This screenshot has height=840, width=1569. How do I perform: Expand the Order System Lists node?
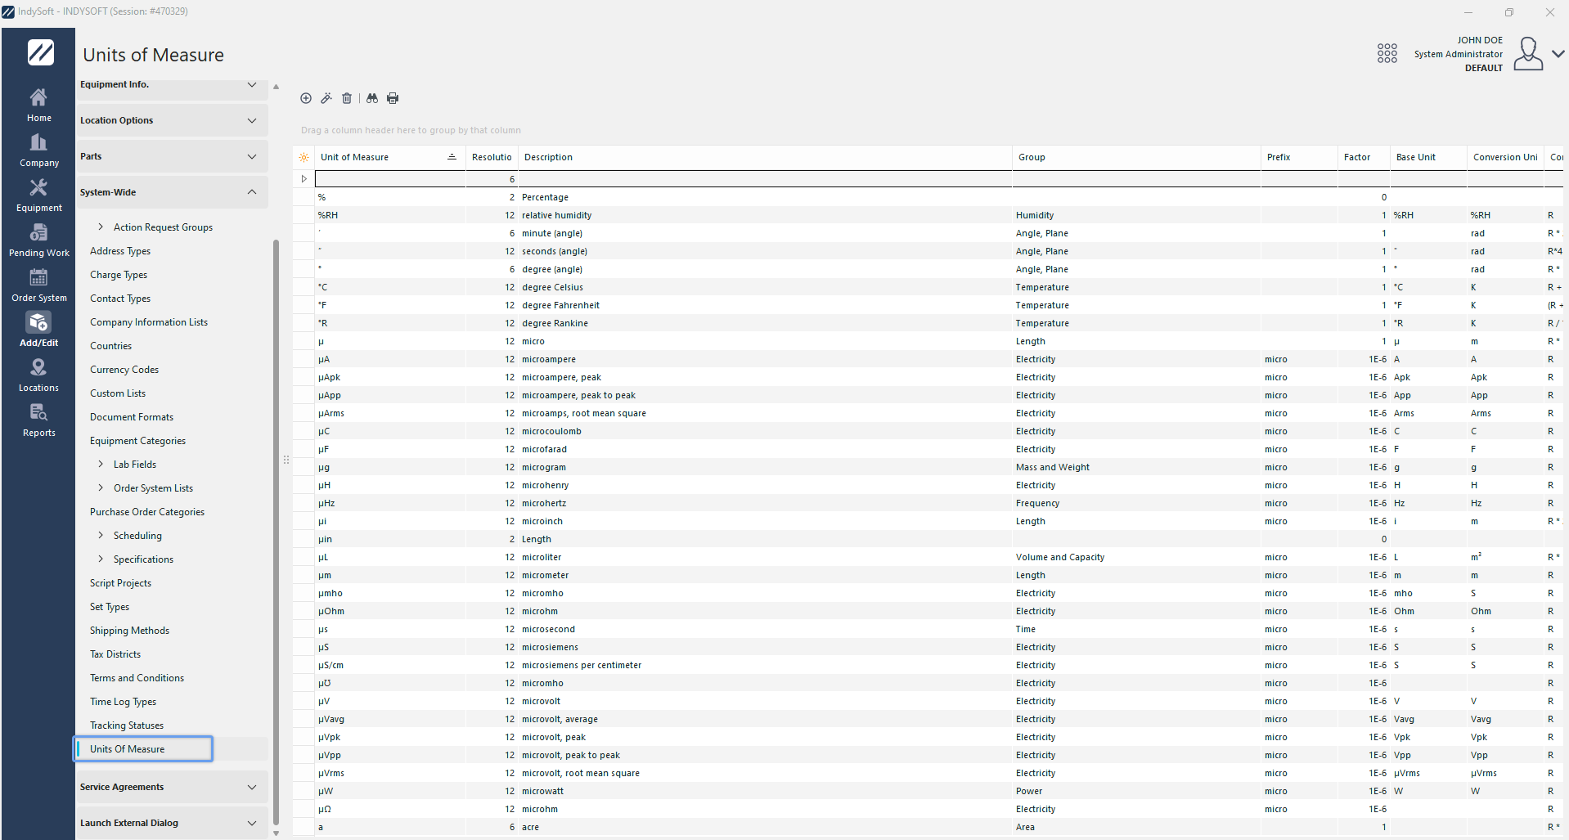pos(101,487)
